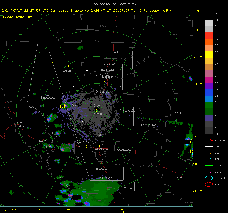Click the Airdrie label

pyautogui.click(x=100, y=135)
